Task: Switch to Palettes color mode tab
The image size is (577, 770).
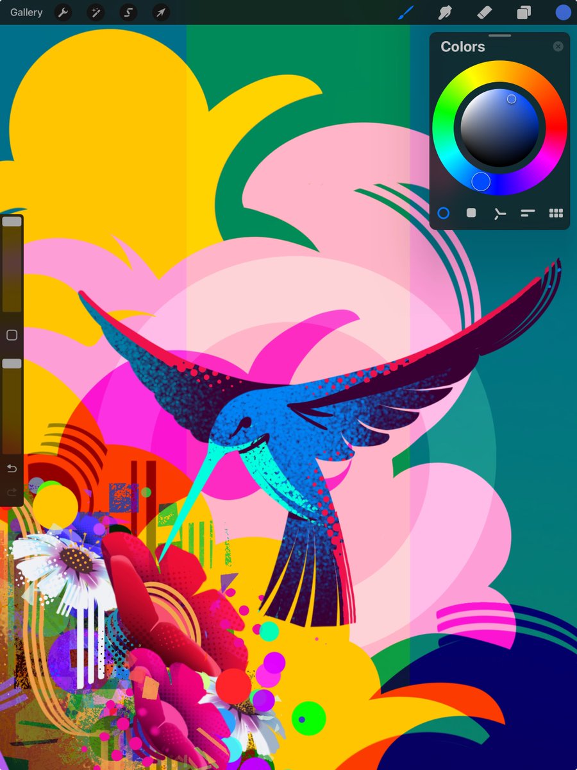Action: coord(556,213)
